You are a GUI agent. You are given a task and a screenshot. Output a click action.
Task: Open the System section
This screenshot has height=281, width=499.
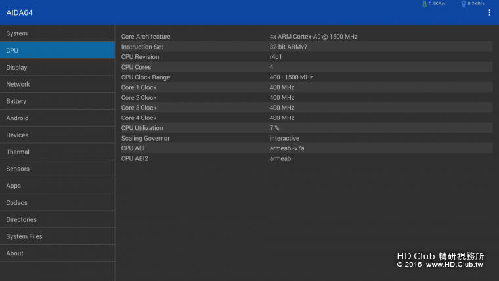click(x=57, y=33)
